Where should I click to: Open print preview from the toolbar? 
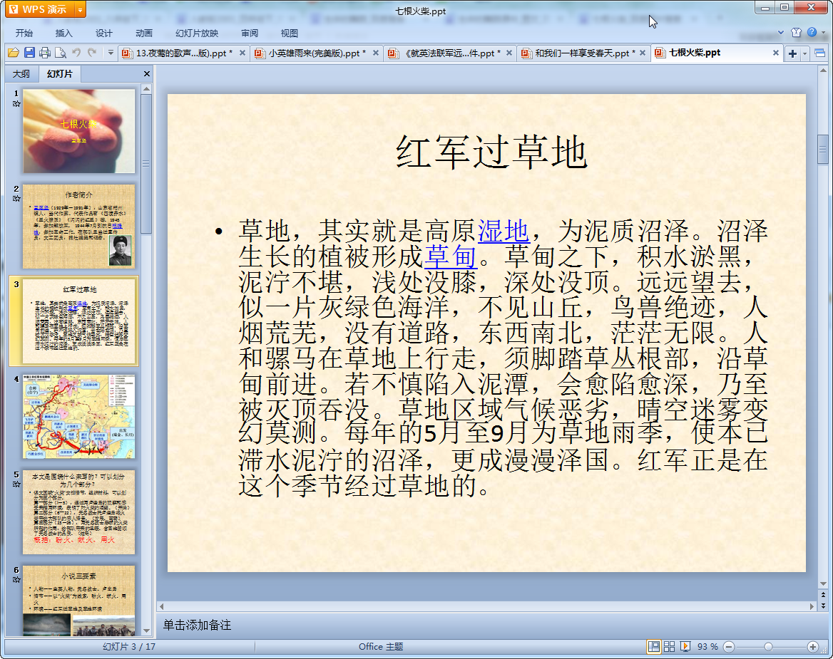61,53
